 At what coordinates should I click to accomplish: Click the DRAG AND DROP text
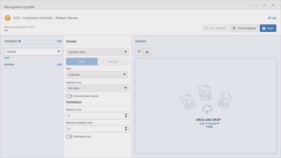tap(208, 120)
